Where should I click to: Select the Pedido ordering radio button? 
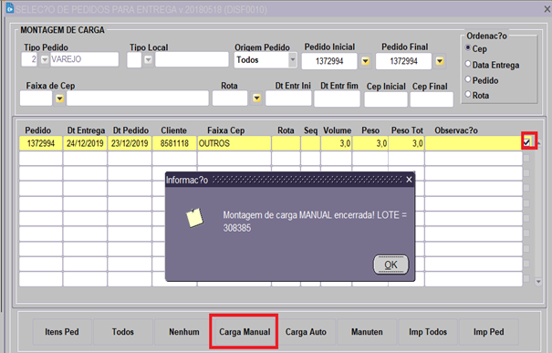tap(468, 79)
